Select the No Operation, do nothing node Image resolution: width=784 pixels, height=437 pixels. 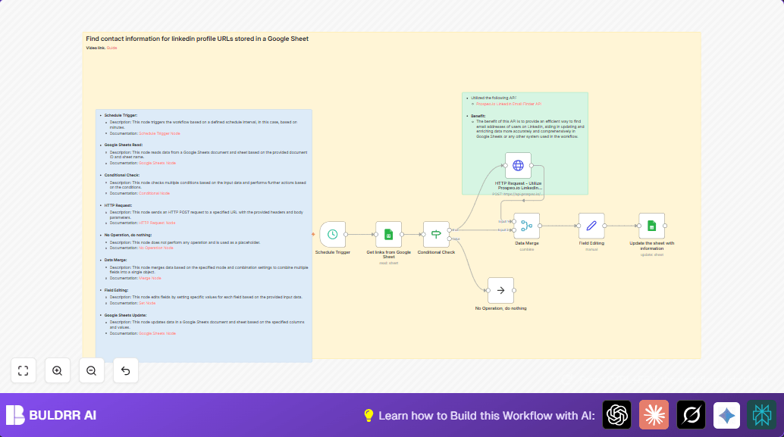(x=500, y=290)
